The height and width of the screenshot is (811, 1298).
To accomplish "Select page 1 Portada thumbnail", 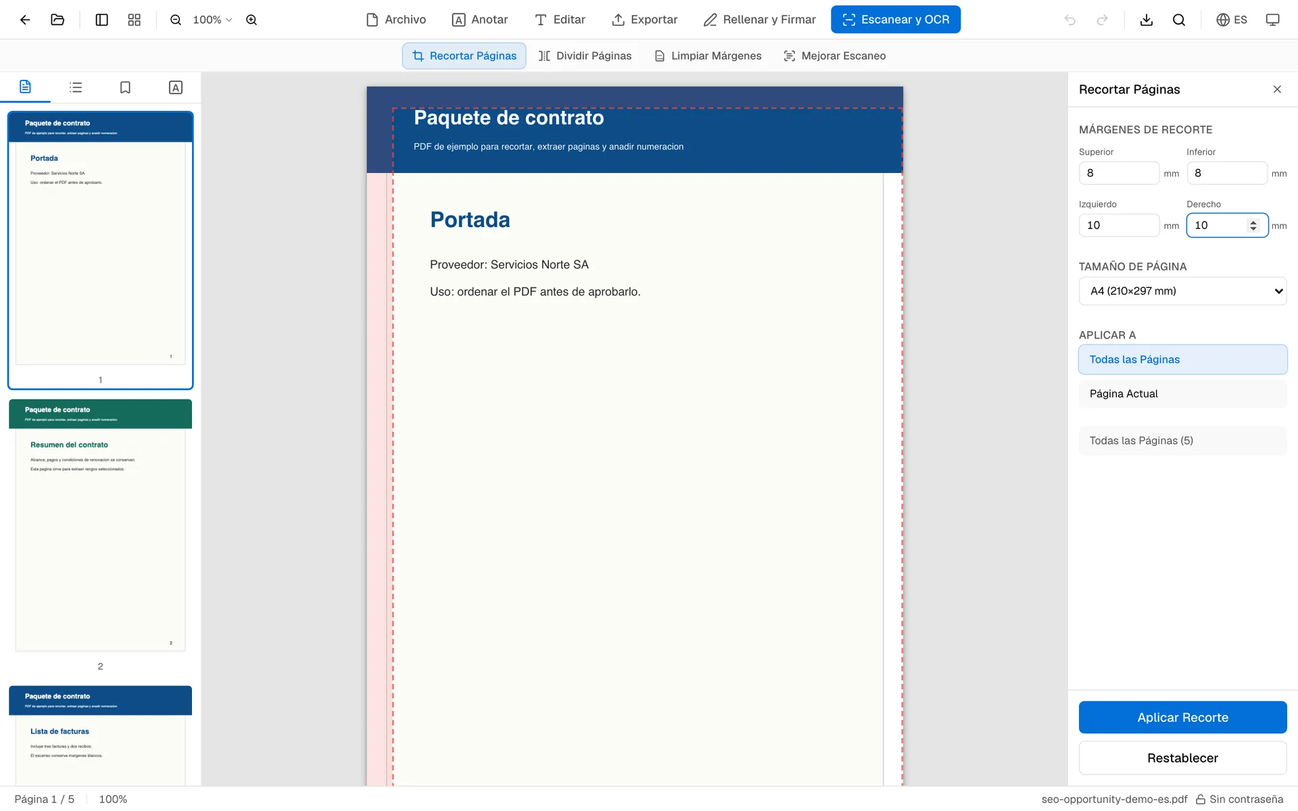I will pyautogui.click(x=100, y=250).
